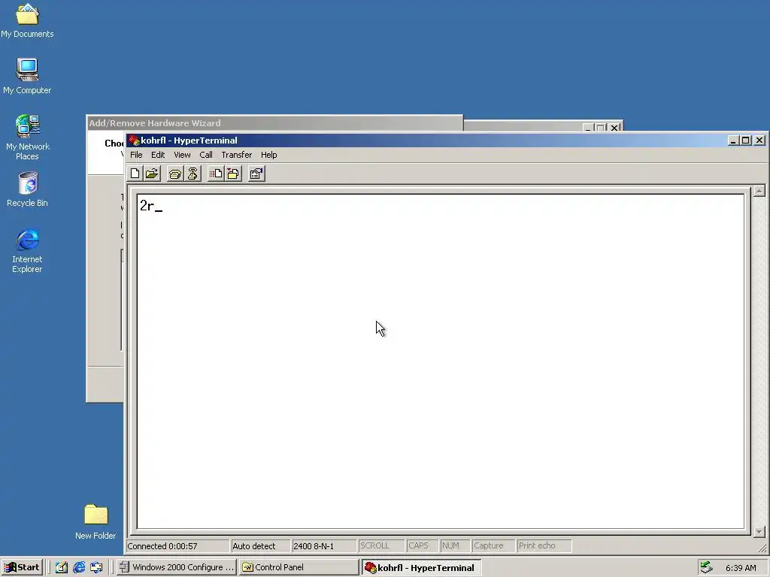This screenshot has width=770, height=577.
Task: Switch to Windows 2000 Configure taskbar button
Action: (x=177, y=567)
